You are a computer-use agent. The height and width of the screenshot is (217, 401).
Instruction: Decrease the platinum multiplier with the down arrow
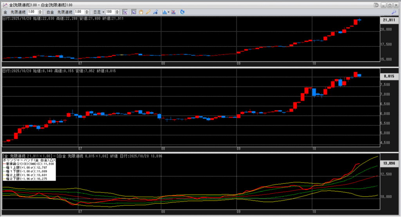tap(87, 13)
